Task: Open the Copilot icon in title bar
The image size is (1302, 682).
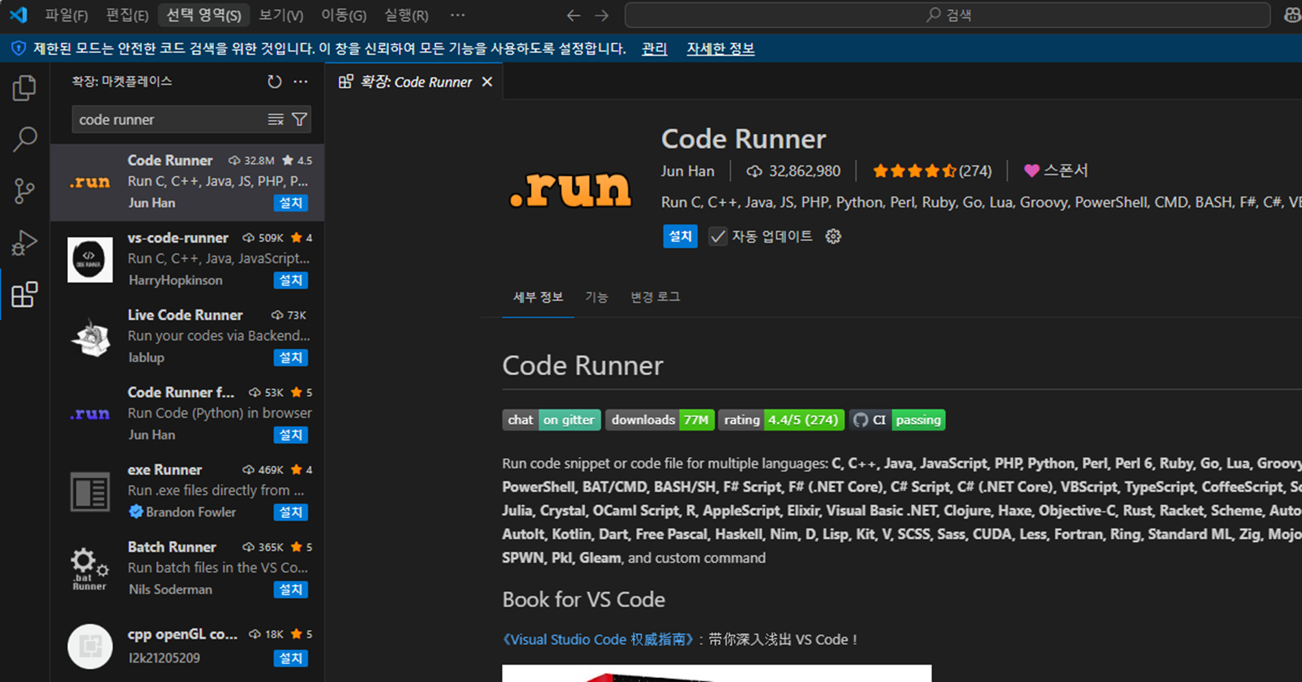Action: pos(1292,15)
